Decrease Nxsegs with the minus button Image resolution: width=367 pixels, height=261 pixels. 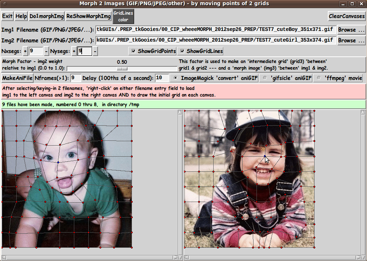[47, 51]
